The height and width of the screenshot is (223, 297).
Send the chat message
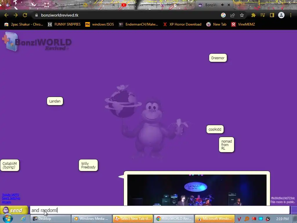tap(14, 210)
